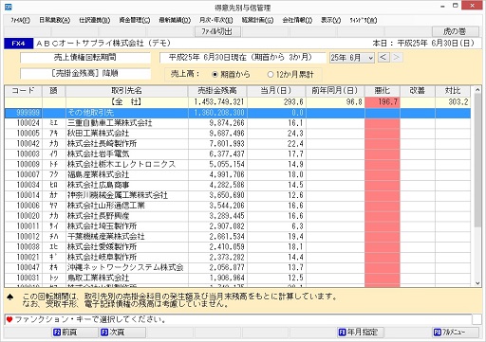486x342 pixels.
Task: Open the 虎の巻 help button
Action: coord(455,31)
